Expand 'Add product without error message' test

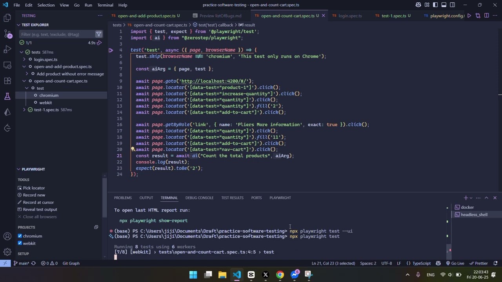(27, 74)
